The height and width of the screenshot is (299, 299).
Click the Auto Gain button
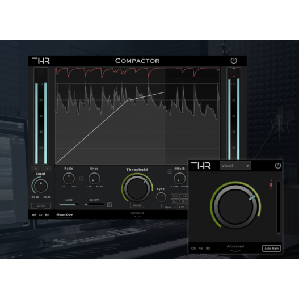[272, 249]
